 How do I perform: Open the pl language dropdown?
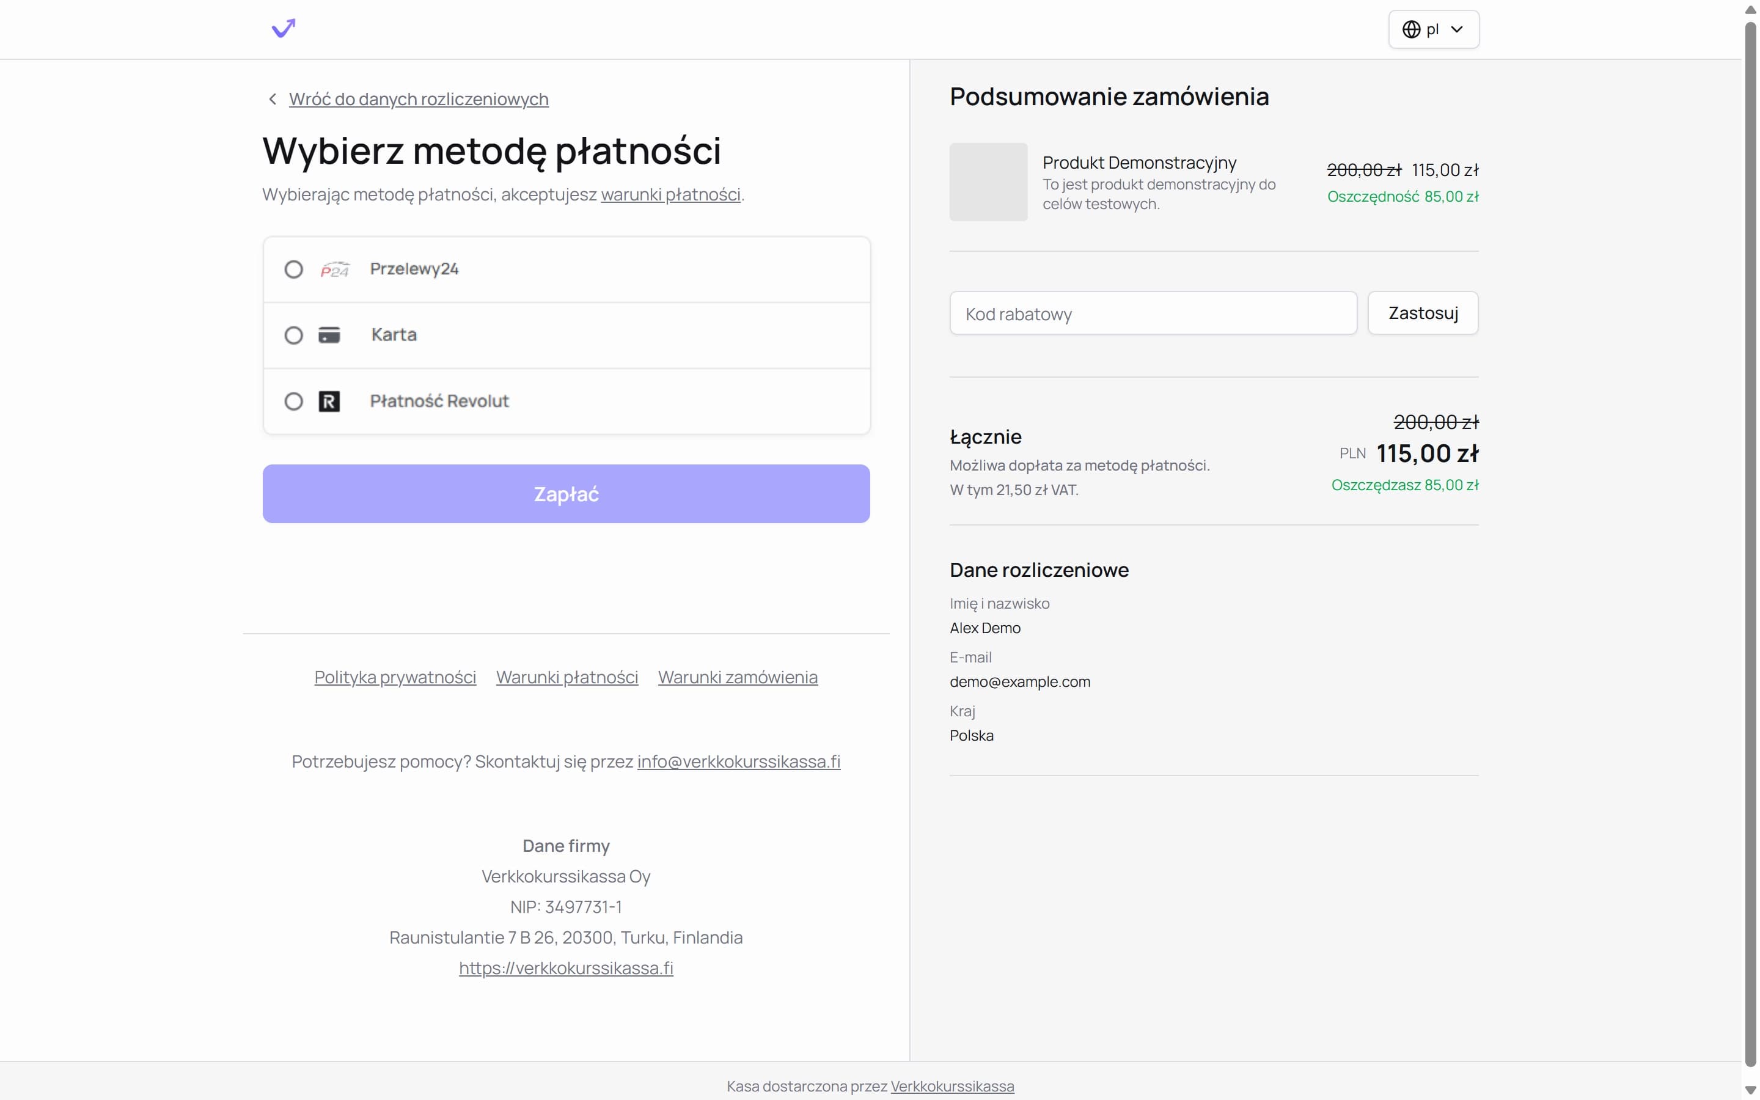(x=1432, y=29)
